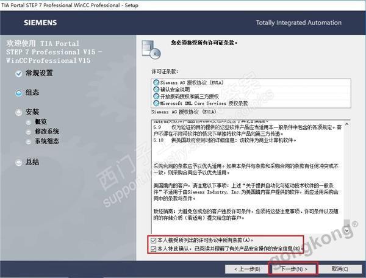Click the grey status icon beside 安装
This screenshot has width=366, height=278.
pyautogui.click(x=19, y=113)
